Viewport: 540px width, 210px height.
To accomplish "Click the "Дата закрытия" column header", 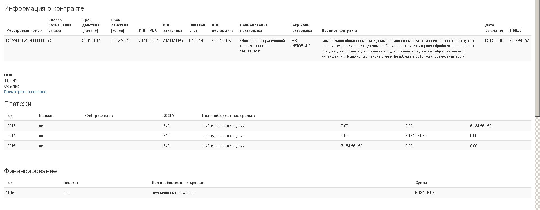I will point(494,28).
